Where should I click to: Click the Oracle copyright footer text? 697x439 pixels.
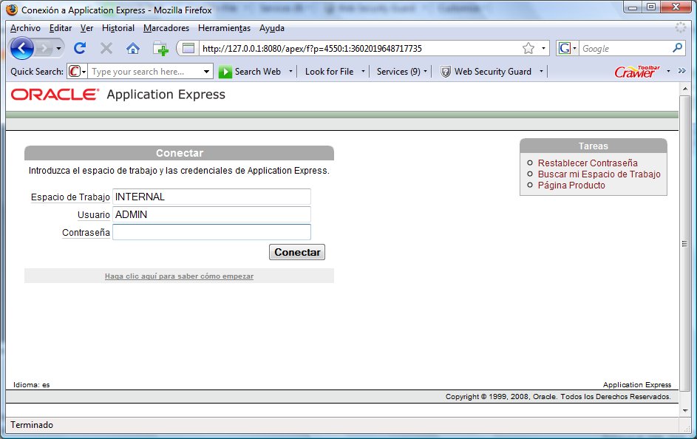[x=558, y=396]
